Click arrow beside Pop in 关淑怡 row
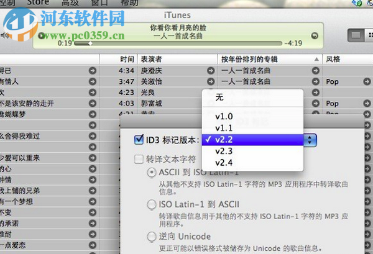Image resolution: width=373 pixels, height=254 pixels. 367,81
